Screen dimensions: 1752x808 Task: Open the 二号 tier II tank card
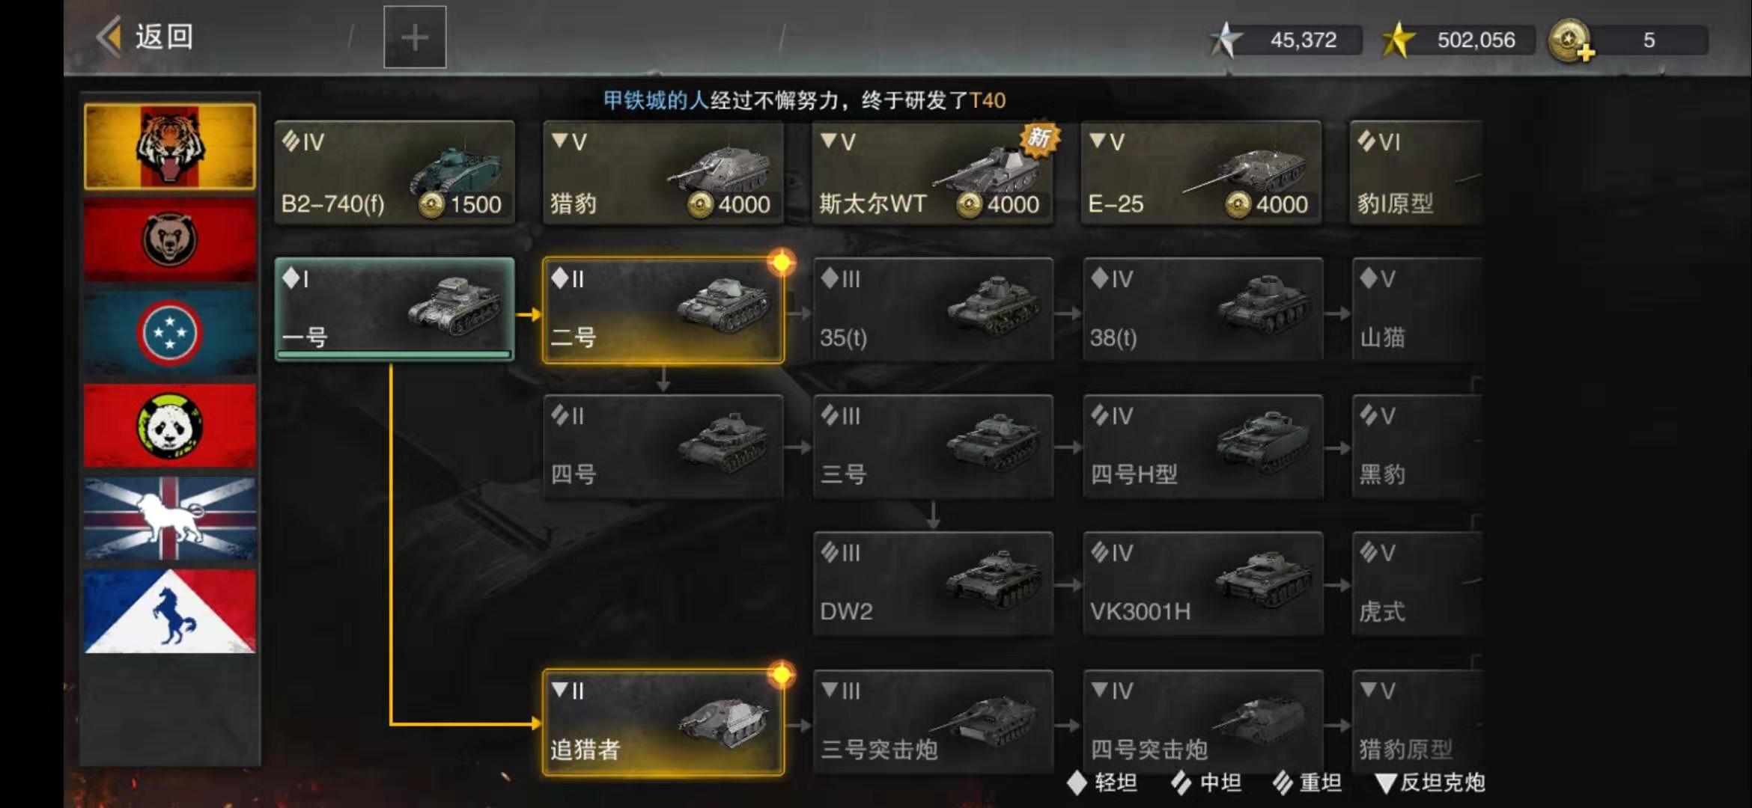(x=663, y=310)
